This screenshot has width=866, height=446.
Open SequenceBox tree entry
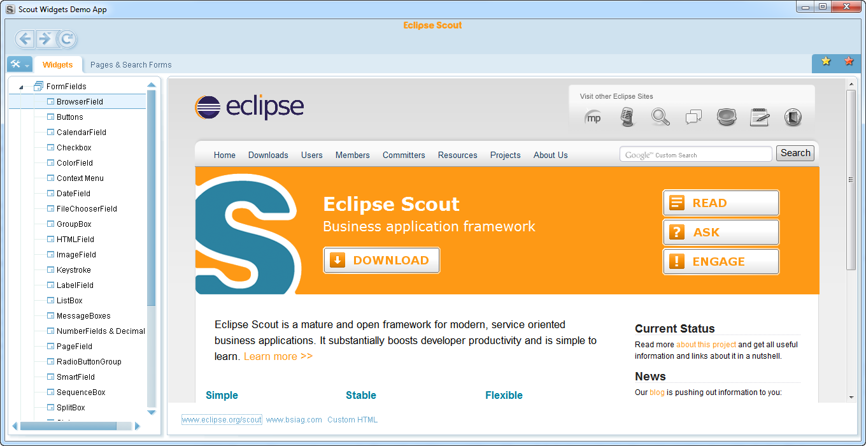pos(81,392)
